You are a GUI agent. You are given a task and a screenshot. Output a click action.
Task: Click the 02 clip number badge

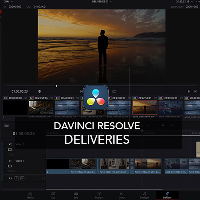[x=31, y=98]
